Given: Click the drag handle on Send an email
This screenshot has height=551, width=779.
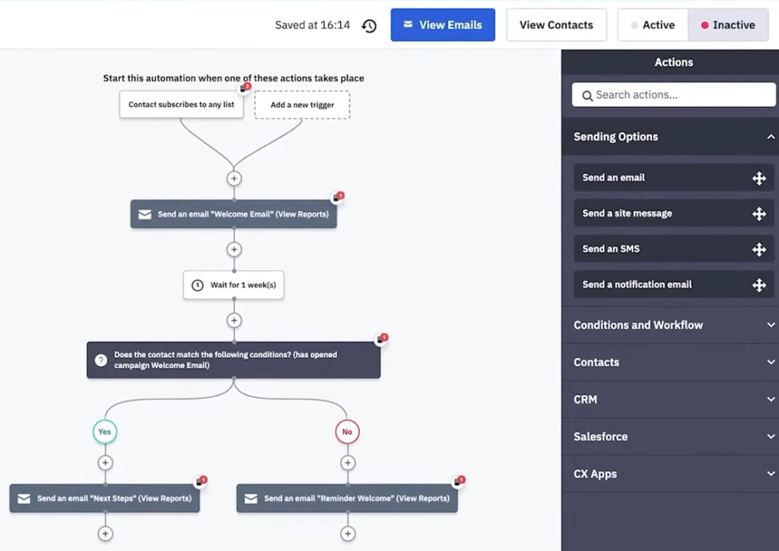Looking at the screenshot, I should point(758,178).
